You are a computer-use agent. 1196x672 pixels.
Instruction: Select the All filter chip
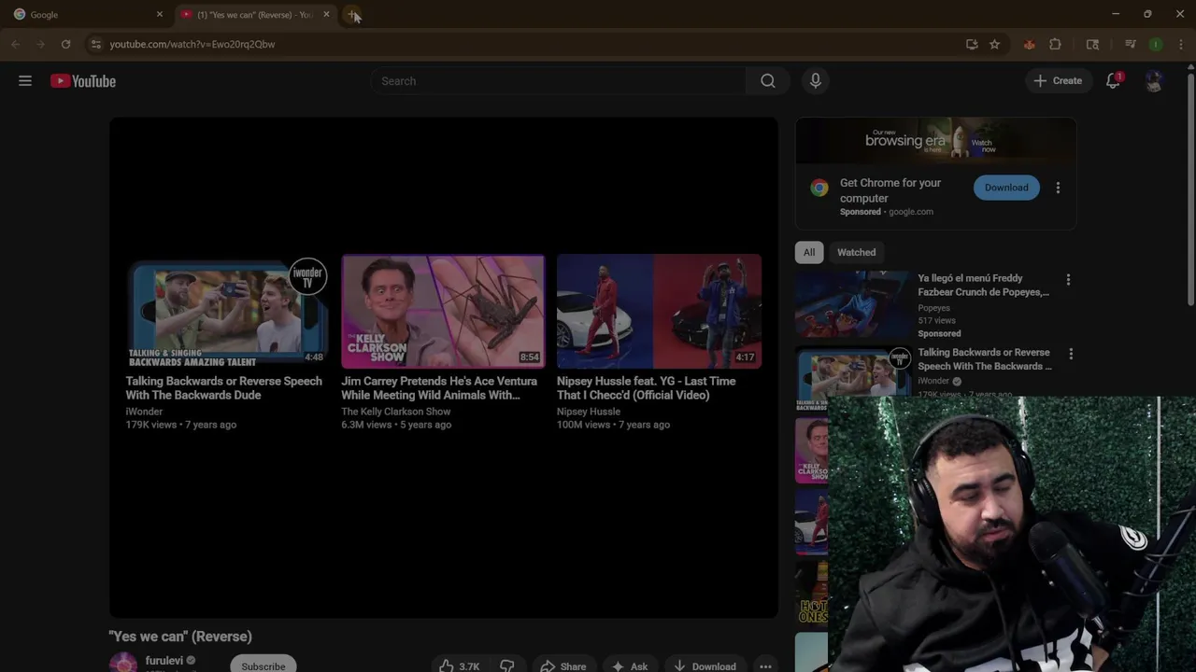tap(809, 252)
